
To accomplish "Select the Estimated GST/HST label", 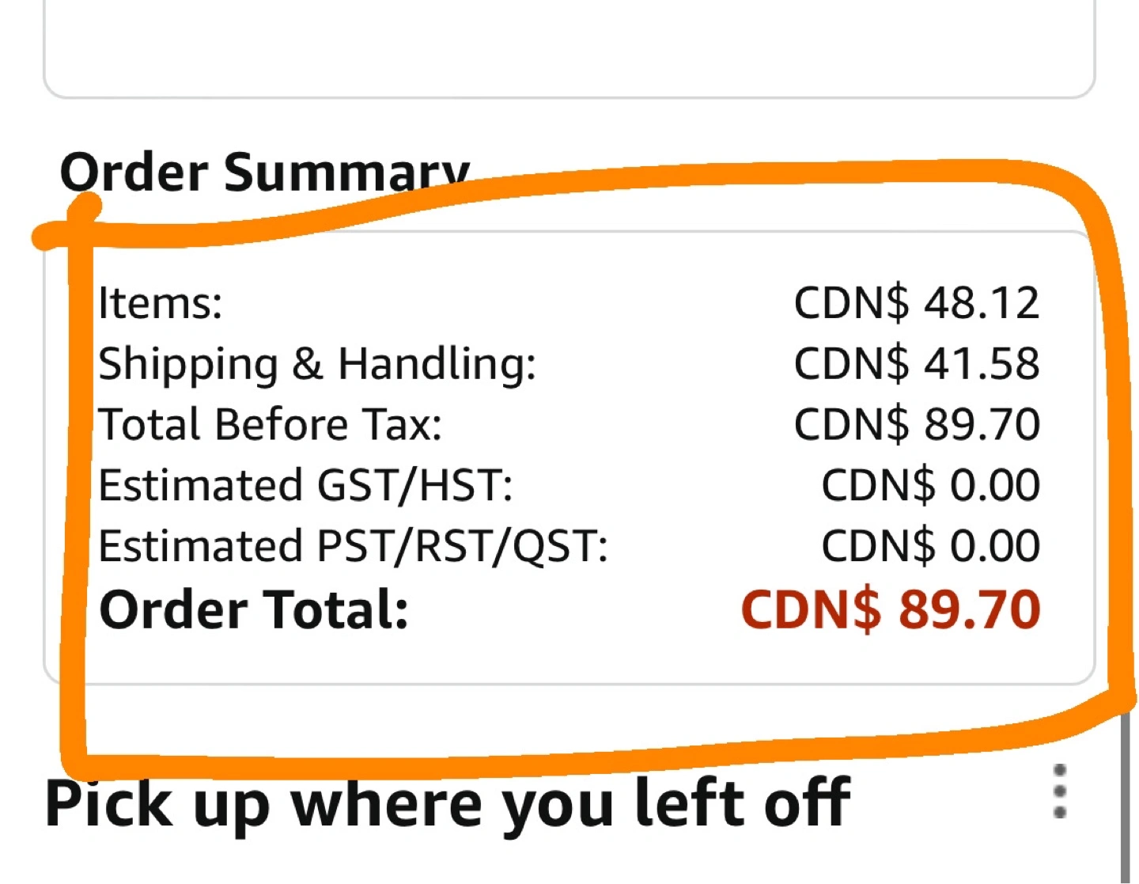I will click(x=305, y=485).
